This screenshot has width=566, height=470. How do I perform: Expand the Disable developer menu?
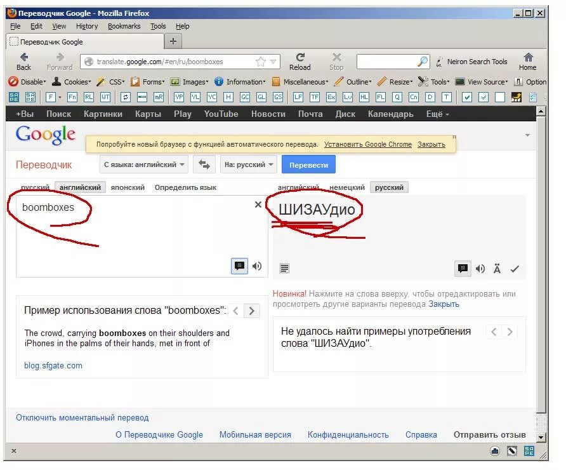tap(28, 82)
